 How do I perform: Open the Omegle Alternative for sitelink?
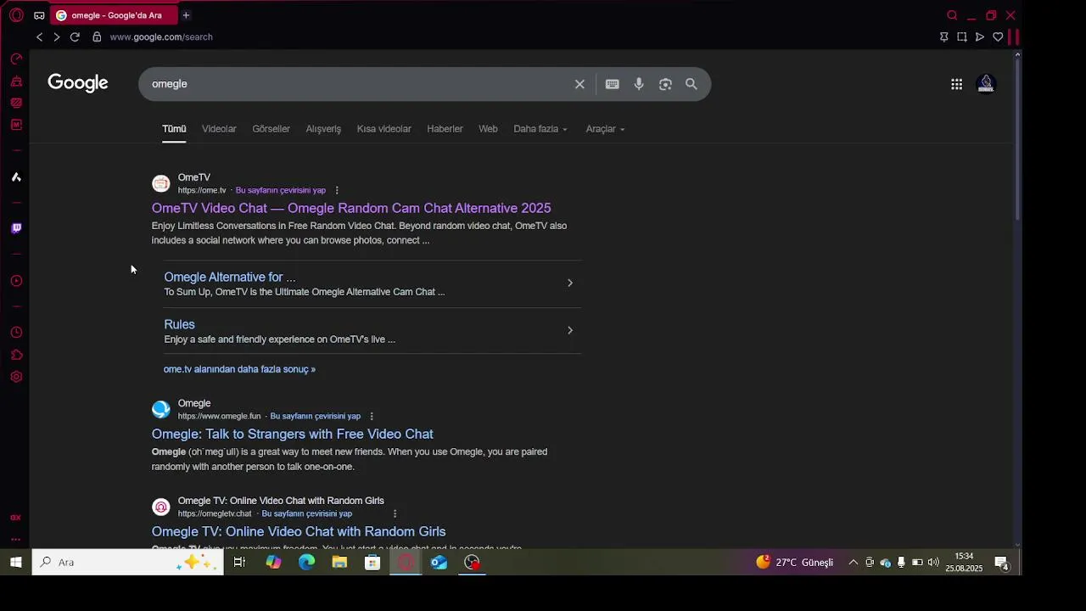(230, 277)
